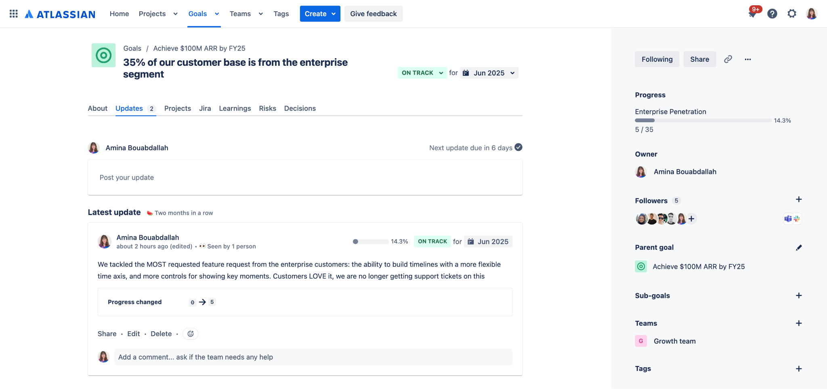Click the help question mark icon
The width and height of the screenshot is (827, 389).
click(772, 14)
